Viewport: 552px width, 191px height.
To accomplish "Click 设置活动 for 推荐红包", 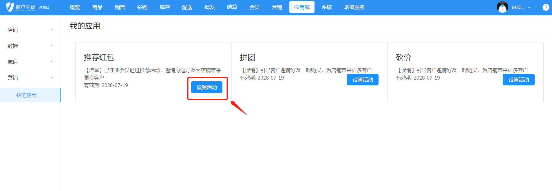I will 206,87.
